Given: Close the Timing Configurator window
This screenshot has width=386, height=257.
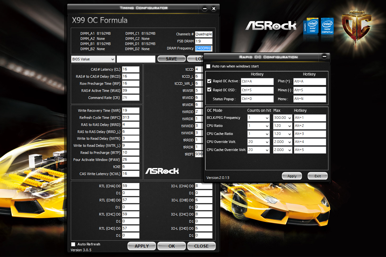Looking at the screenshot, I should coord(214,9).
